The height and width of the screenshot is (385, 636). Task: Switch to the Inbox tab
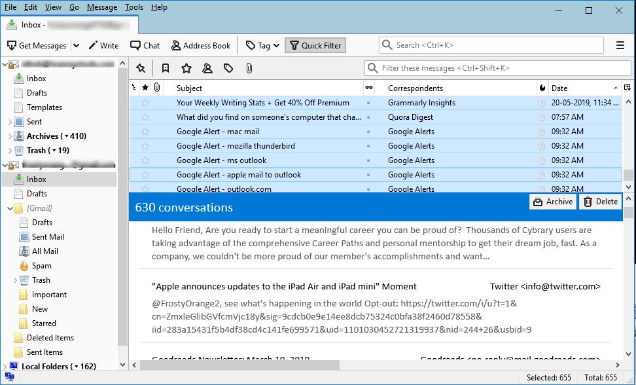click(69, 25)
